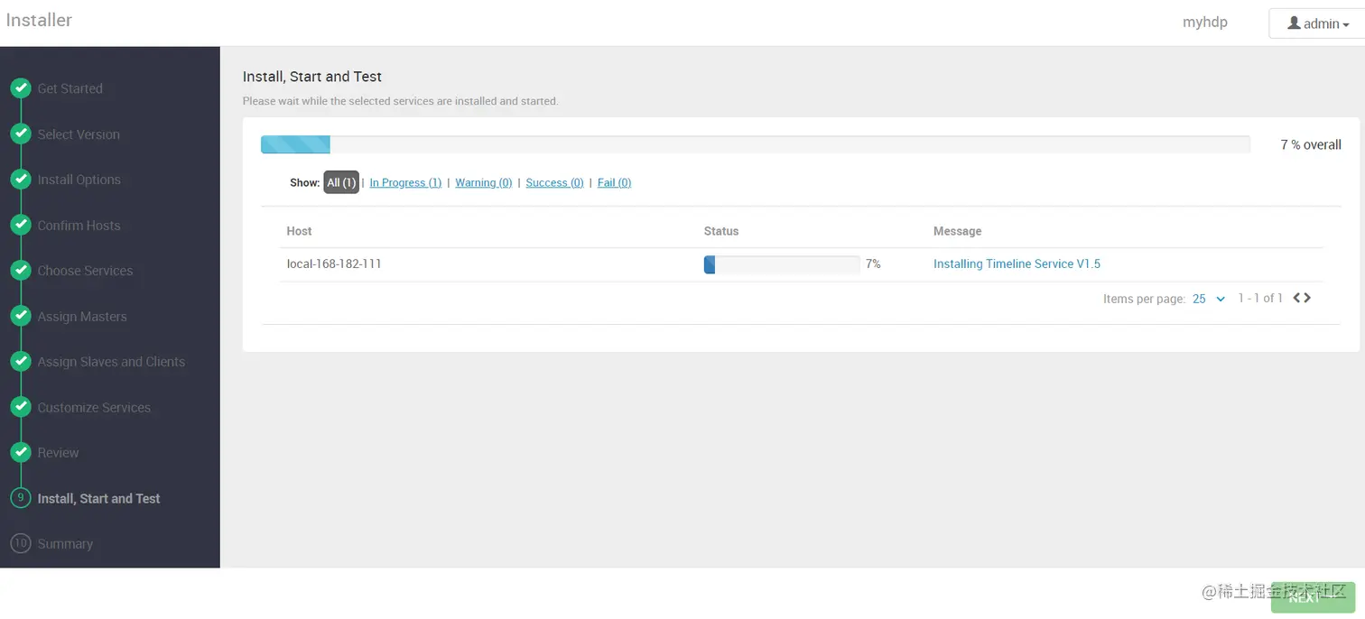Screen dimensions: 1365x619
Task: Open Items per page 25 dropdown
Action: coord(1208,299)
